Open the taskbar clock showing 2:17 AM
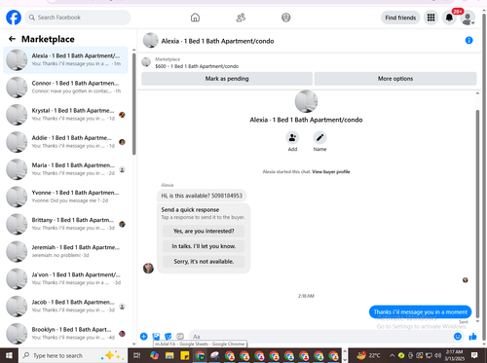Image resolution: width=487 pixels, height=363 pixels. [x=454, y=355]
